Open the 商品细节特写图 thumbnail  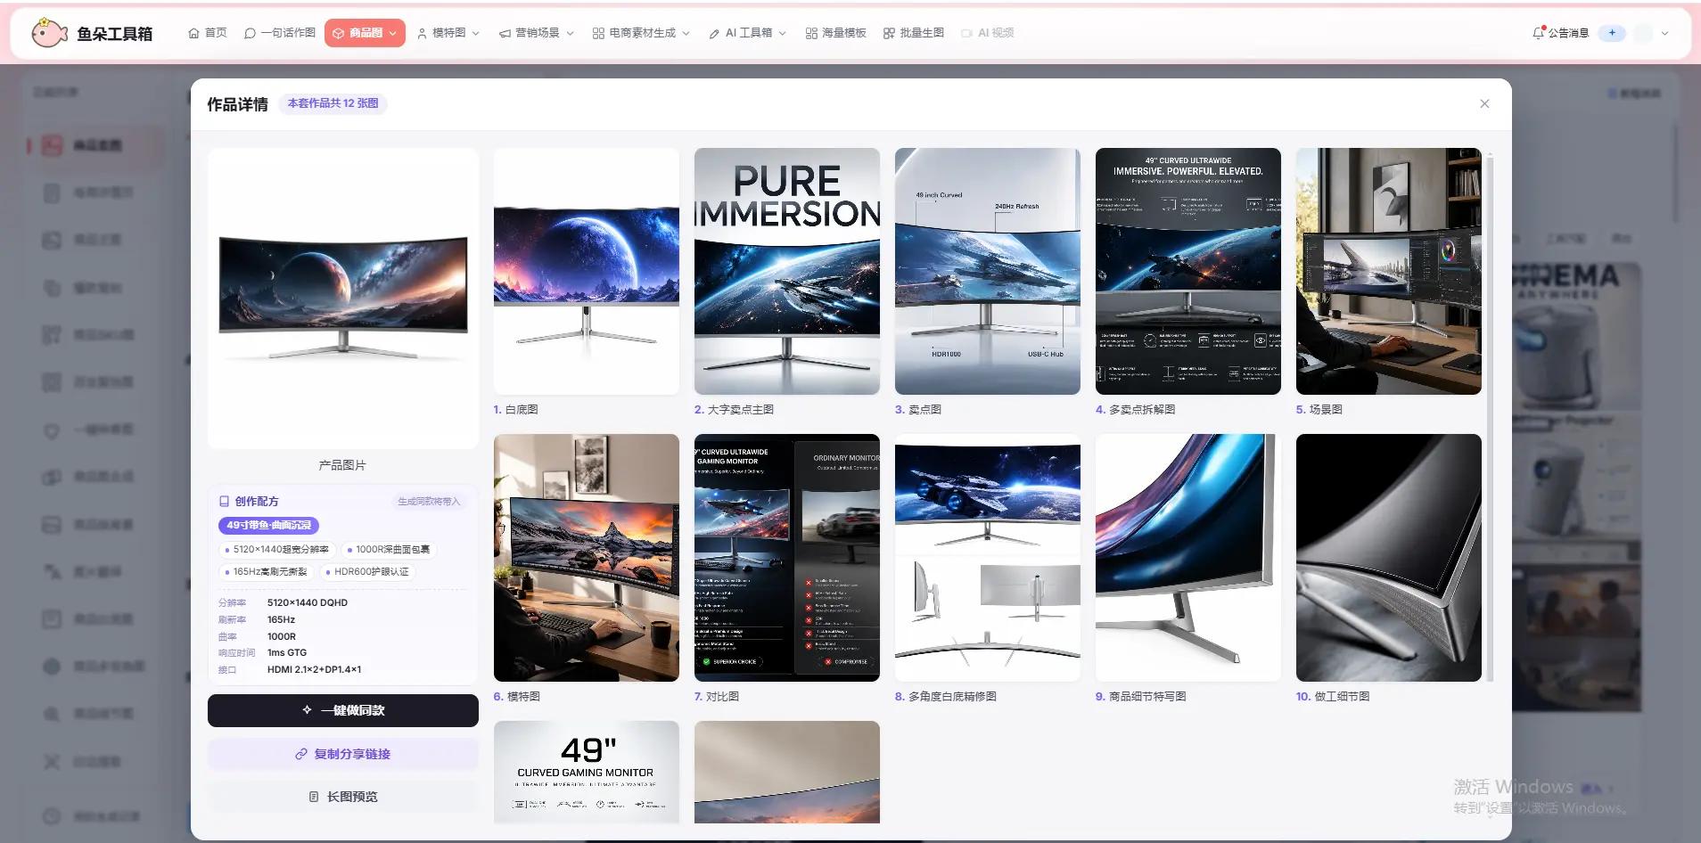pos(1188,558)
